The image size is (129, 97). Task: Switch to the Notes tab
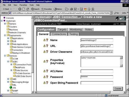tap(88, 29)
